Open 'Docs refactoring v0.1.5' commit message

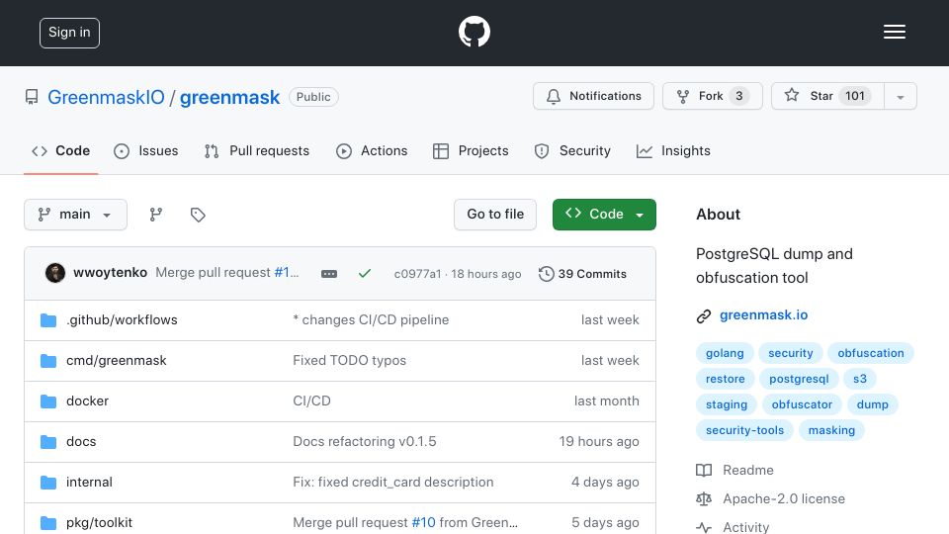(365, 441)
